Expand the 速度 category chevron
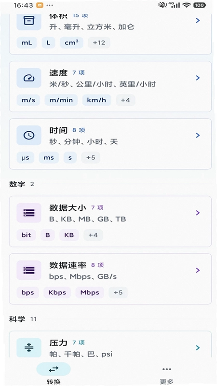 tap(198, 78)
